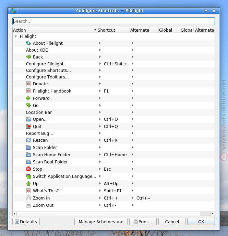Click the green Forward arrow icon
Screen dimensions: 228x236
tap(28, 98)
